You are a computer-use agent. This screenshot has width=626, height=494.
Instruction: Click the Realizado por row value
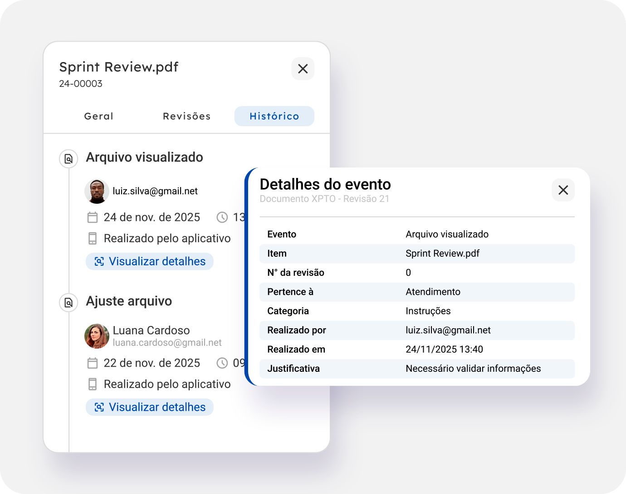(x=448, y=331)
